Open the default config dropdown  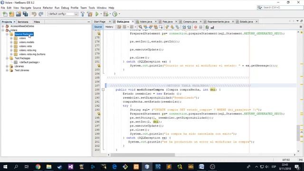click(63, 14)
